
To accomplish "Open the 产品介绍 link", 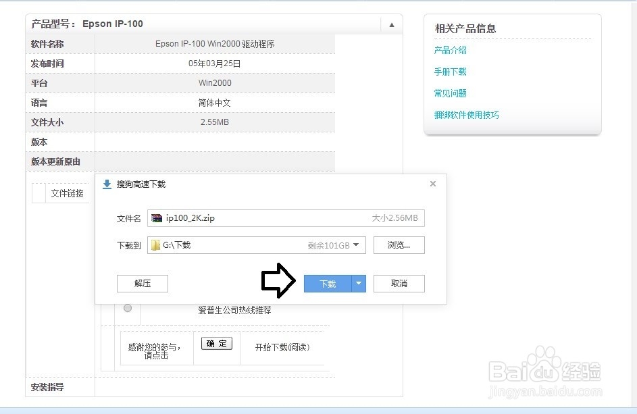I will (450, 51).
